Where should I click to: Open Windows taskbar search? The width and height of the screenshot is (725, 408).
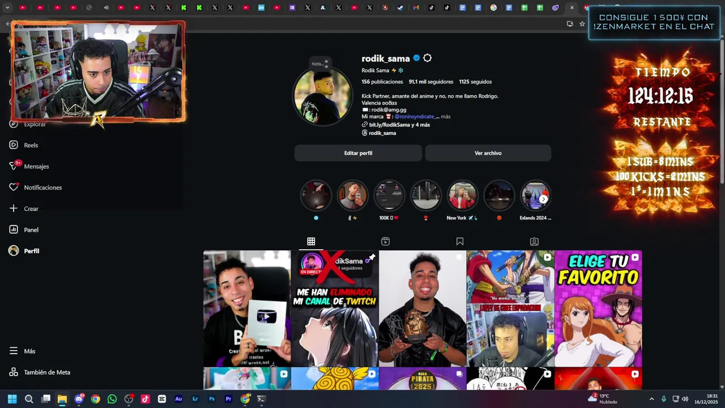coord(29,399)
